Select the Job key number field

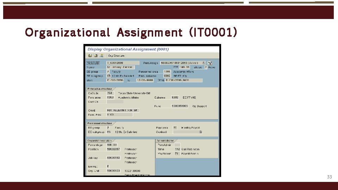(x=113, y=158)
